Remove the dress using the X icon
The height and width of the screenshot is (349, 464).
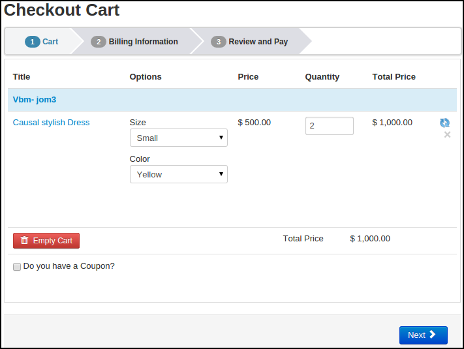coord(447,135)
